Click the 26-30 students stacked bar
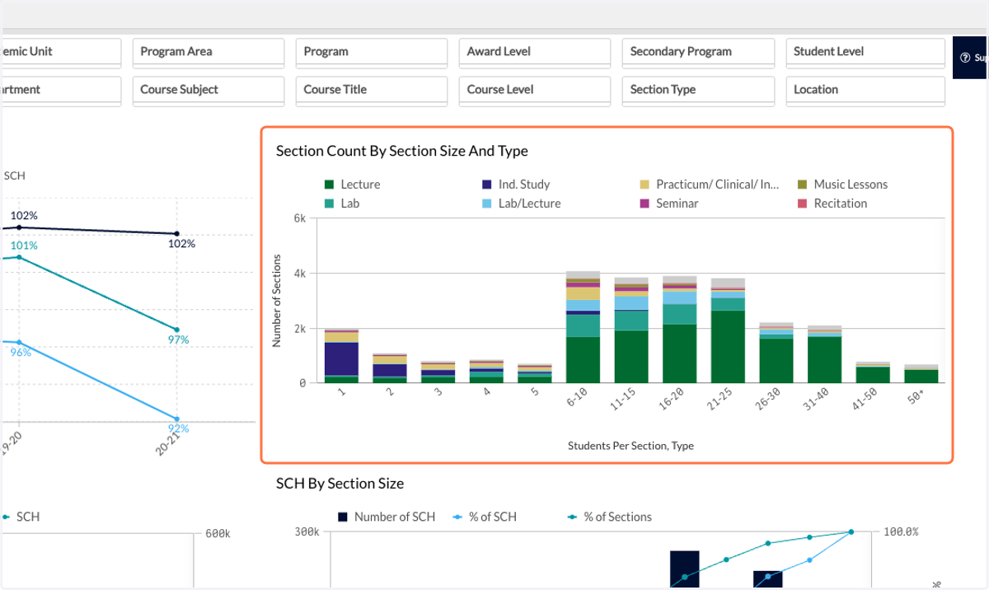989x590 pixels. 776,353
